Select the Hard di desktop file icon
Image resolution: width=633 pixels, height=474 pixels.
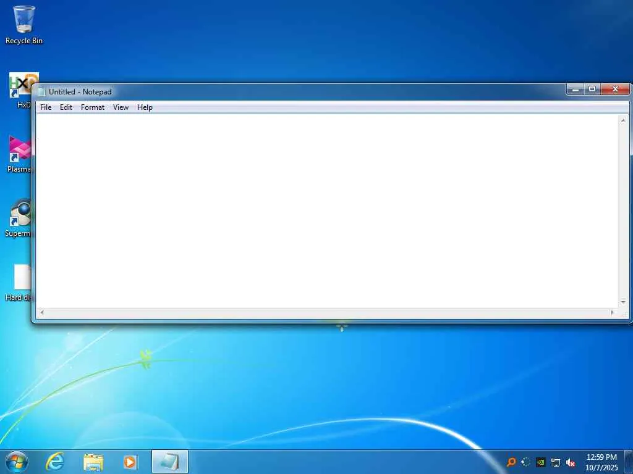(x=19, y=283)
